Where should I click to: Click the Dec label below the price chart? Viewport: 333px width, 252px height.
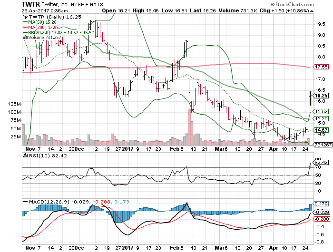coord(79,149)
